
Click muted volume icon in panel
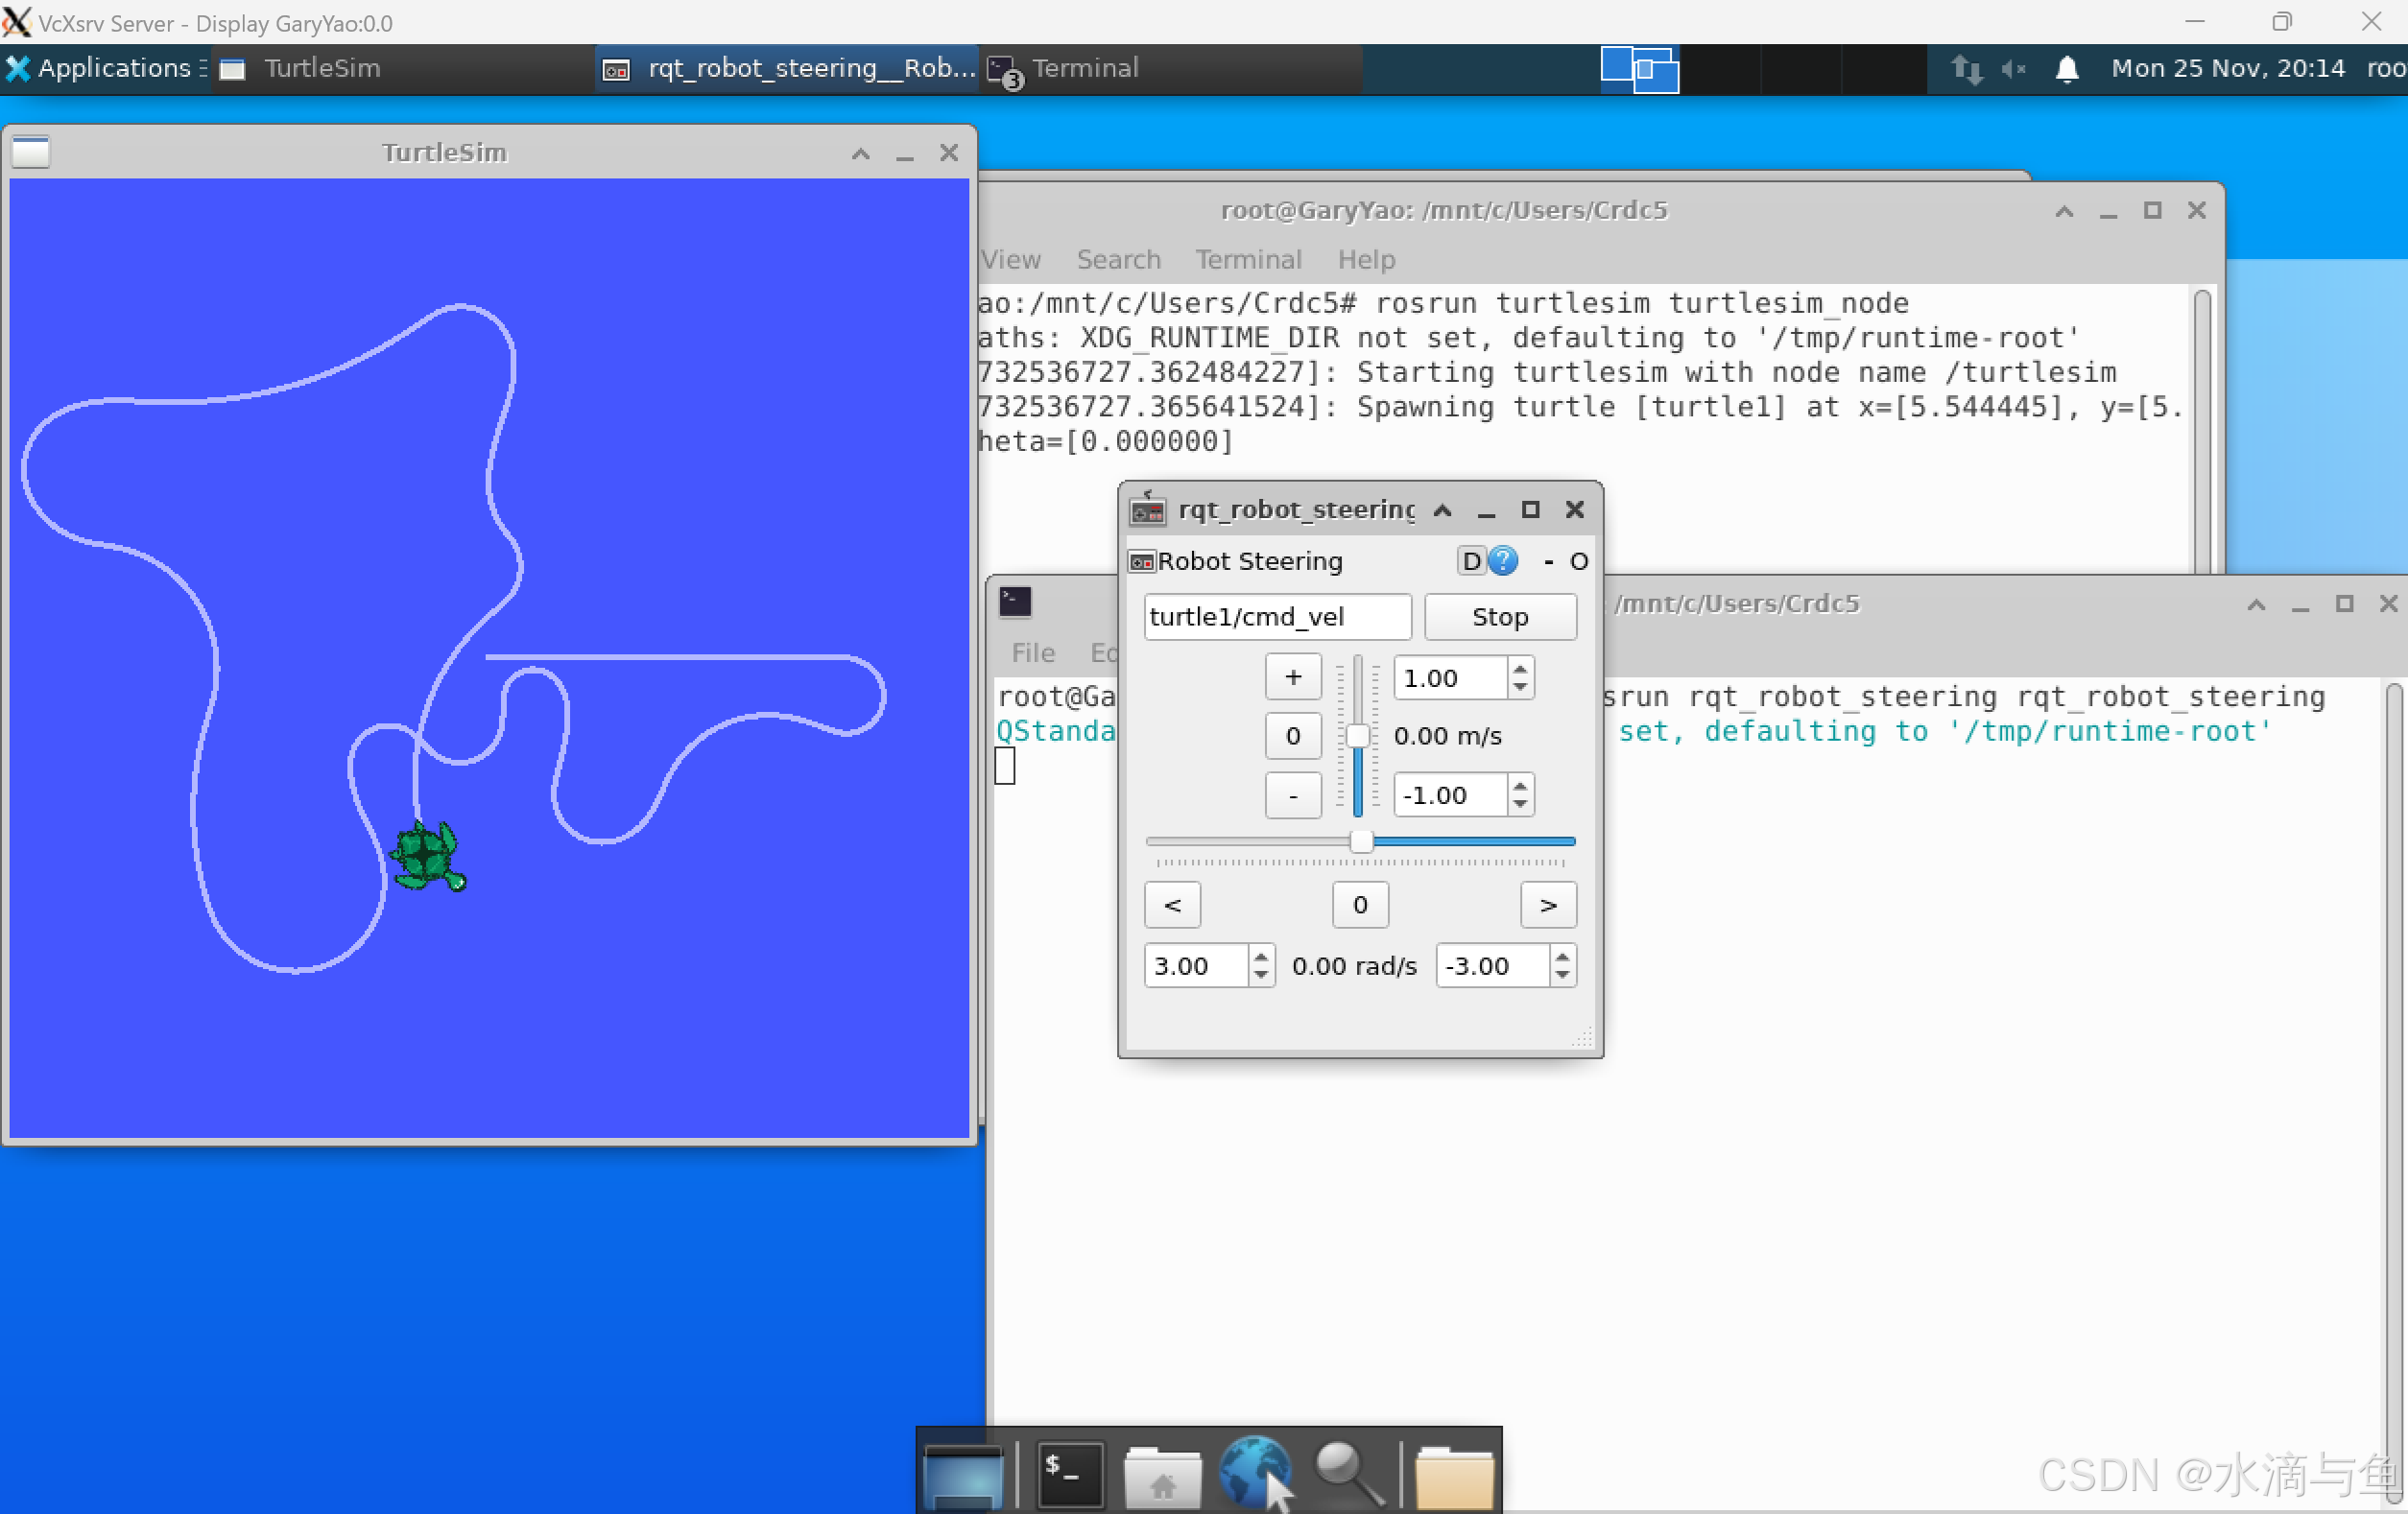[x=2013, y=68]
